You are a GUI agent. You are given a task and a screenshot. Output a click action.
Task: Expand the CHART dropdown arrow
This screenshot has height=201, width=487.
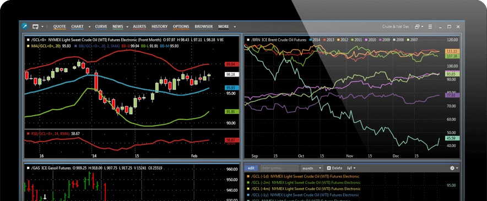(89, 27)
